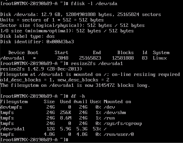Click the /dev/sda1 partition entry in fdisk table
This screenshot has height=143, width=183.
click(12, 58)
